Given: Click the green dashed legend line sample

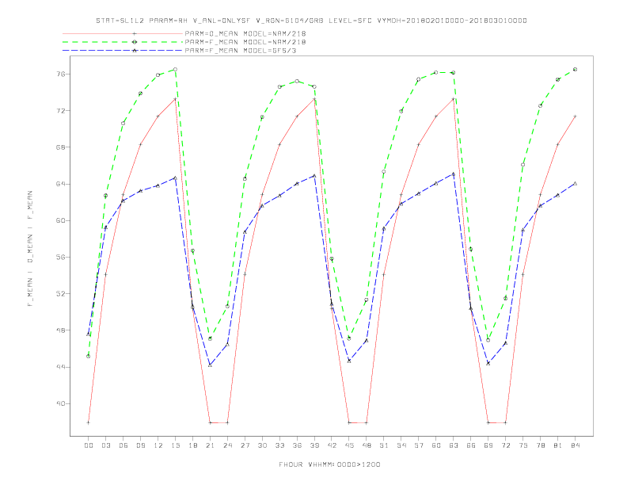Looking at the screenshot, I should coord(123,42).
